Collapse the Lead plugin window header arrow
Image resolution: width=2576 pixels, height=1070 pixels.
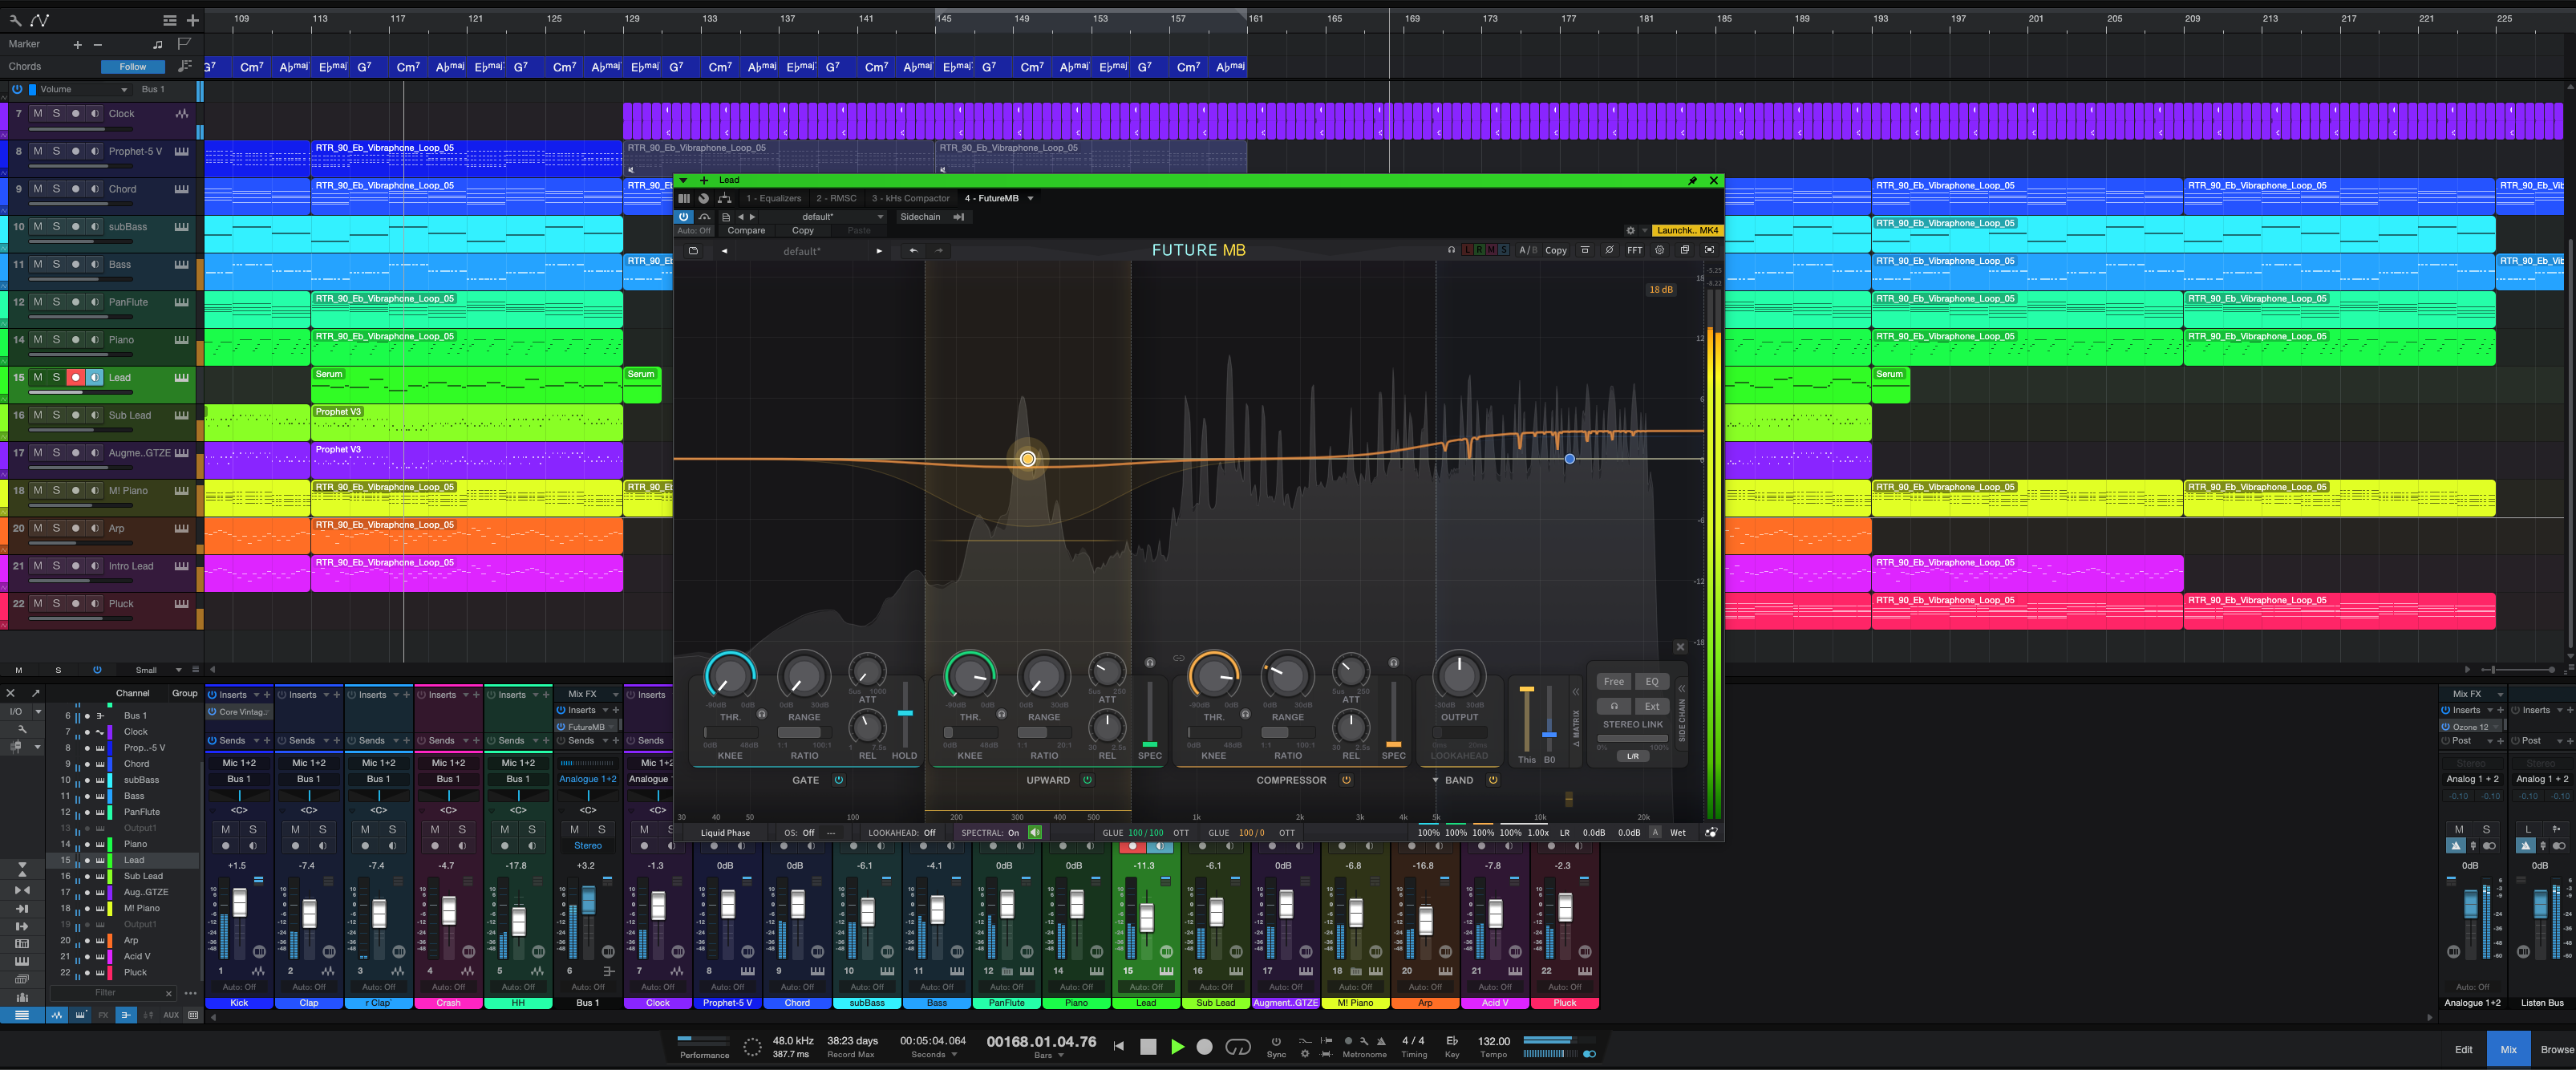coord(684,181)
